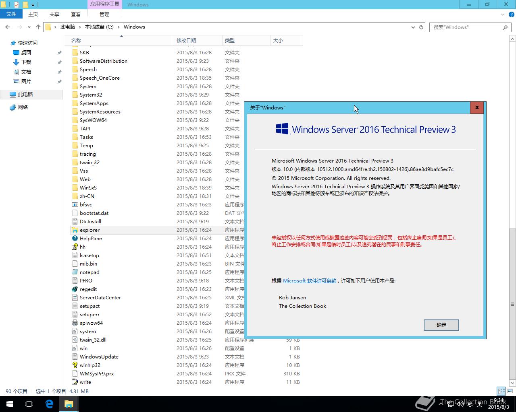Click the search magnifier icon
This screenshot has height=412, width=516.
pos(505,27)
